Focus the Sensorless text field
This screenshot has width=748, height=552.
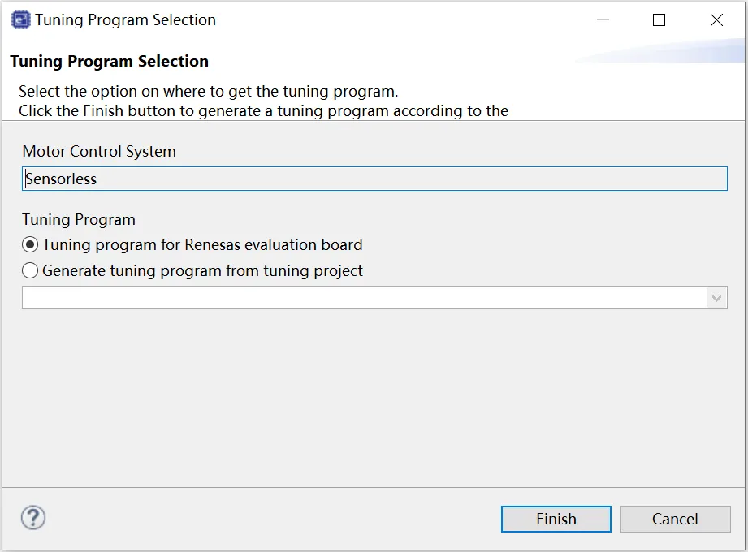[374, 179]
